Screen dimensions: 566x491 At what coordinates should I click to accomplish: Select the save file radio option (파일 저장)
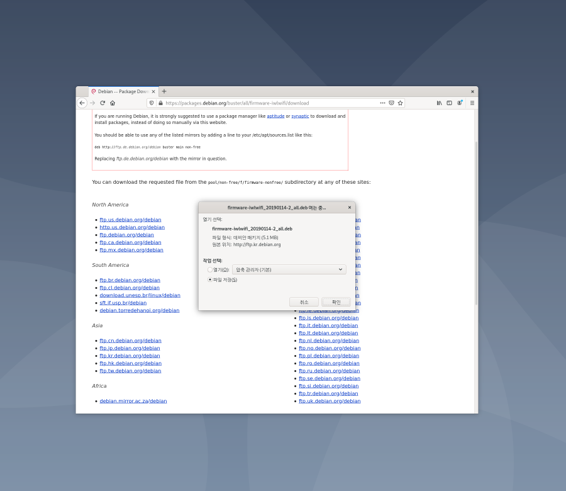pyautogui.click(x=210, y=279)
